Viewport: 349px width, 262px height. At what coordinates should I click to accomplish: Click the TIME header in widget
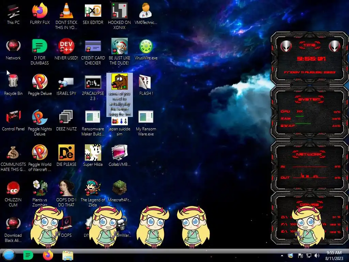[x=309, y=45]
